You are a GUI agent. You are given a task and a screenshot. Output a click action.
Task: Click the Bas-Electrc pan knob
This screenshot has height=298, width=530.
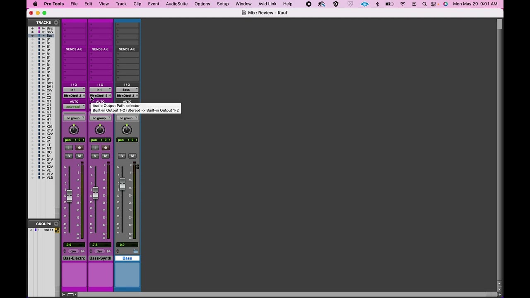click(74, 130)
